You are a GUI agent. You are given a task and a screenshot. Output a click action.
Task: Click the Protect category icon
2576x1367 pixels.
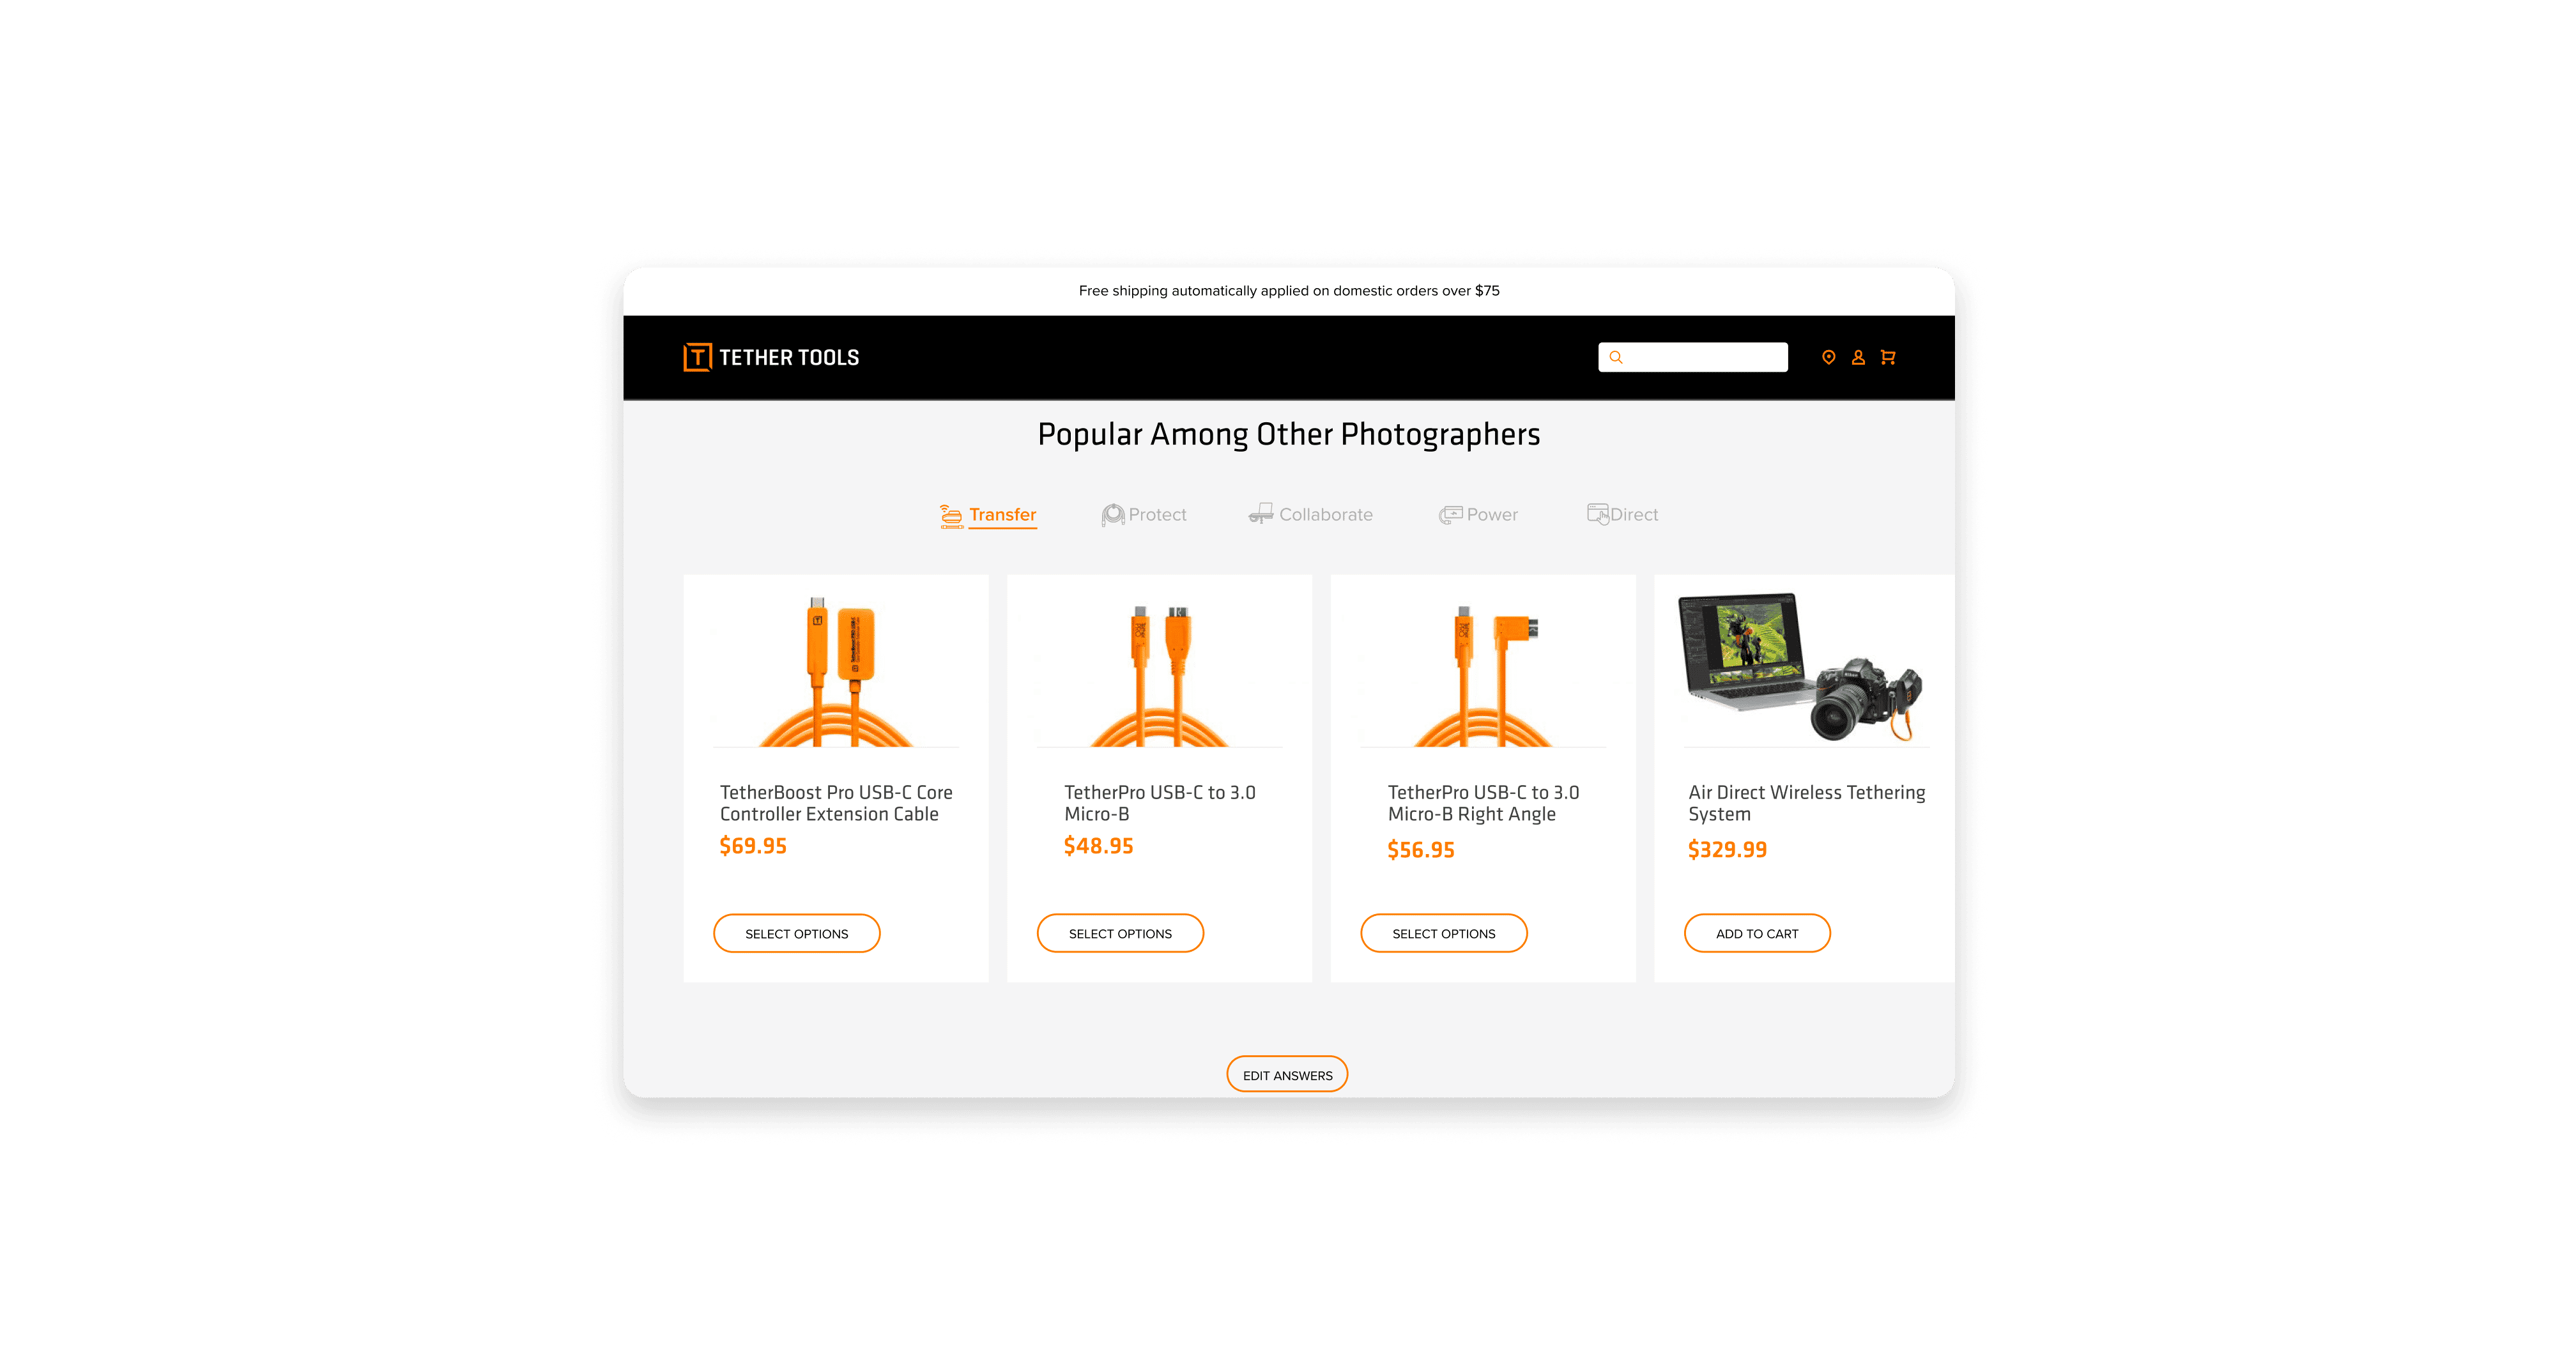pyautogui.click(x=1113, y=514)
